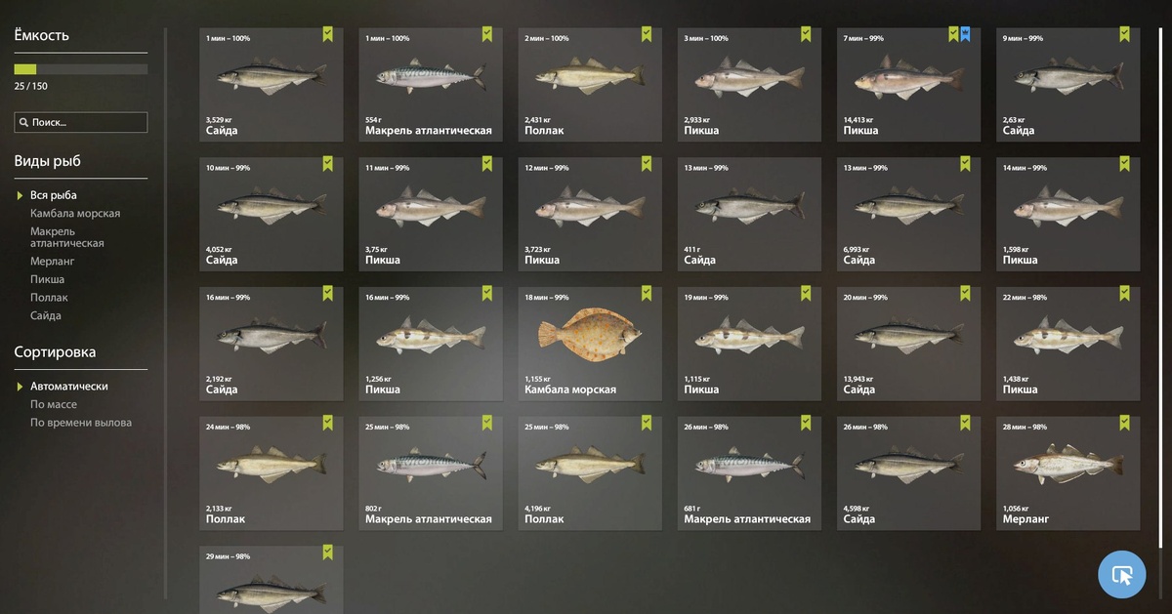
Task: Sort the fish list По массе
Action: [54, 404]
